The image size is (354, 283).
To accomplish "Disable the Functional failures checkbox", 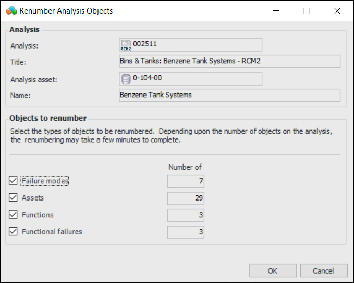I will tap(14, 231).
